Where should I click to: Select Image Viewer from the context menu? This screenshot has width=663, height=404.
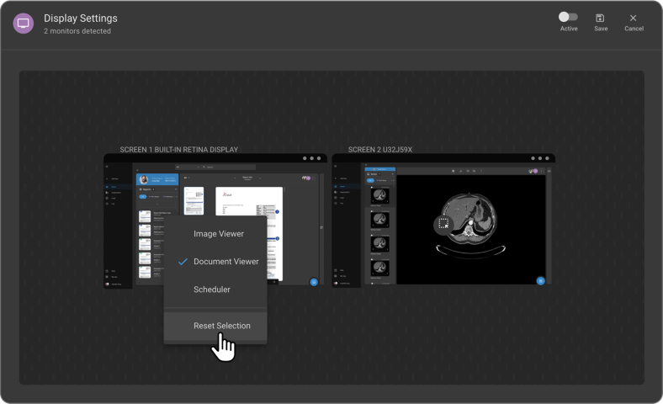point(218,234)
